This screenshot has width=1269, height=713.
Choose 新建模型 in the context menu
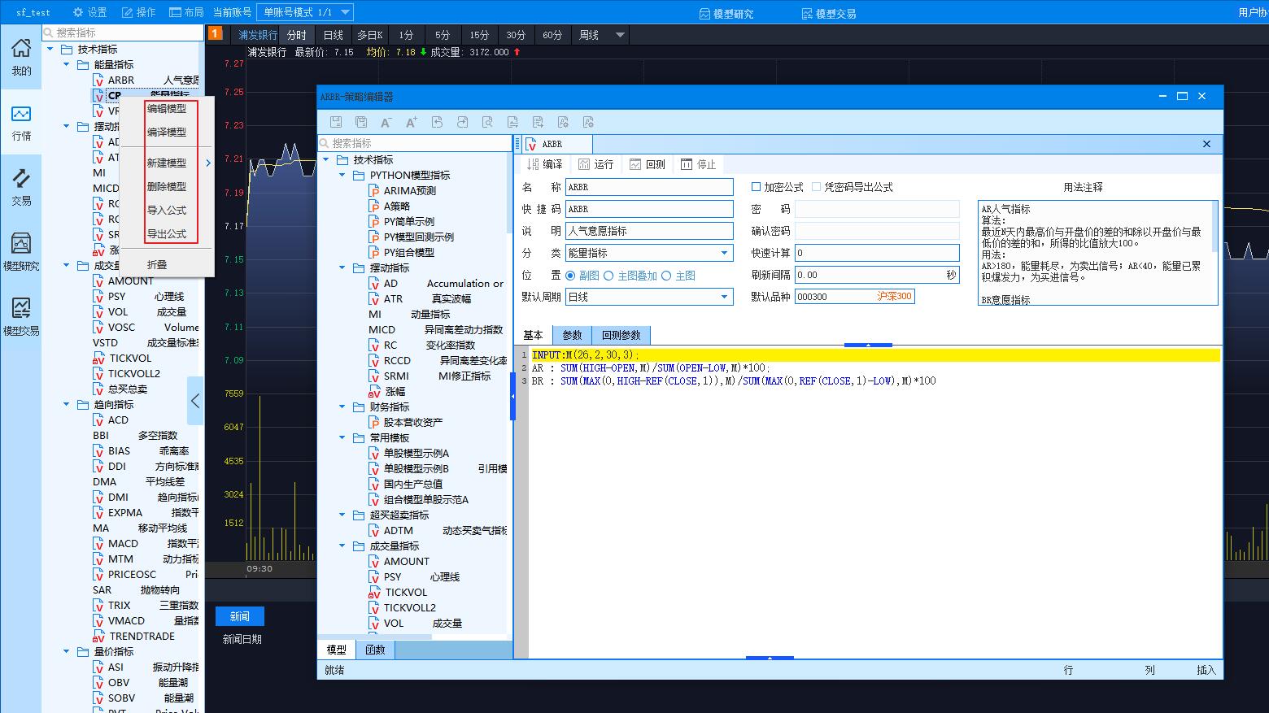167,163
